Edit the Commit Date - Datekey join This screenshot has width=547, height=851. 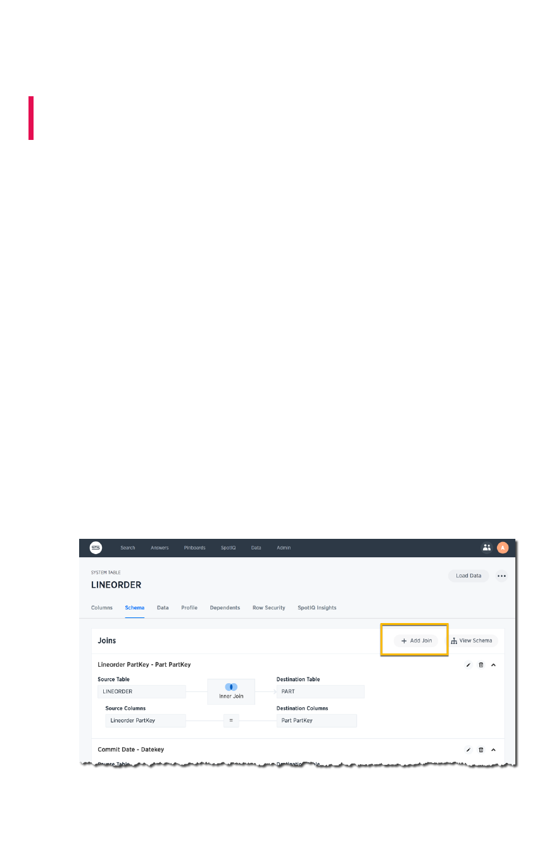point(468,750)
